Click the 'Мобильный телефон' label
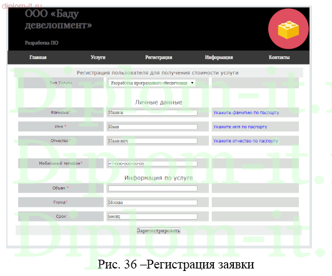This screenshot has width=332, height=276. coord(61,163)
